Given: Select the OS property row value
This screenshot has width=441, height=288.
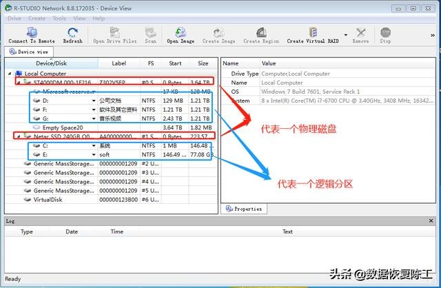Looking at the screenshot, I should coord(311,92).
